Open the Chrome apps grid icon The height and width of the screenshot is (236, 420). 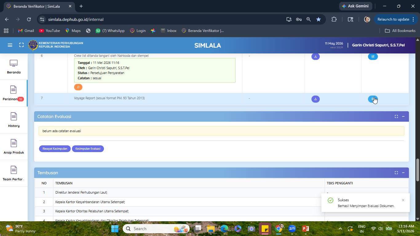point(6,31)
